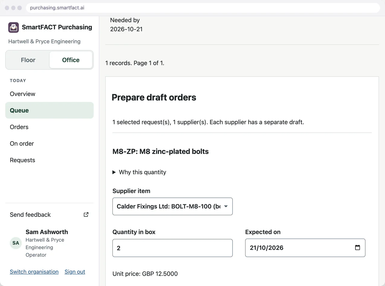
Task: Click the selected requests summary text
Action: (x=208, y=122)
